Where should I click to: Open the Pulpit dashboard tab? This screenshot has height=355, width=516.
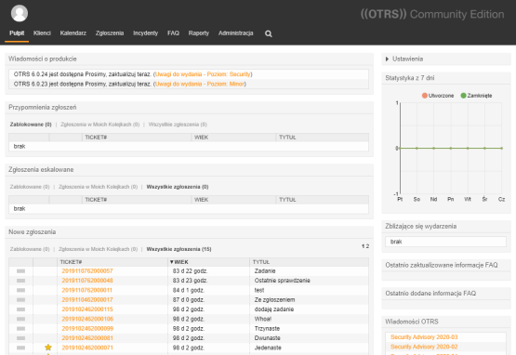pyautogui.click(x=17, y=33)
